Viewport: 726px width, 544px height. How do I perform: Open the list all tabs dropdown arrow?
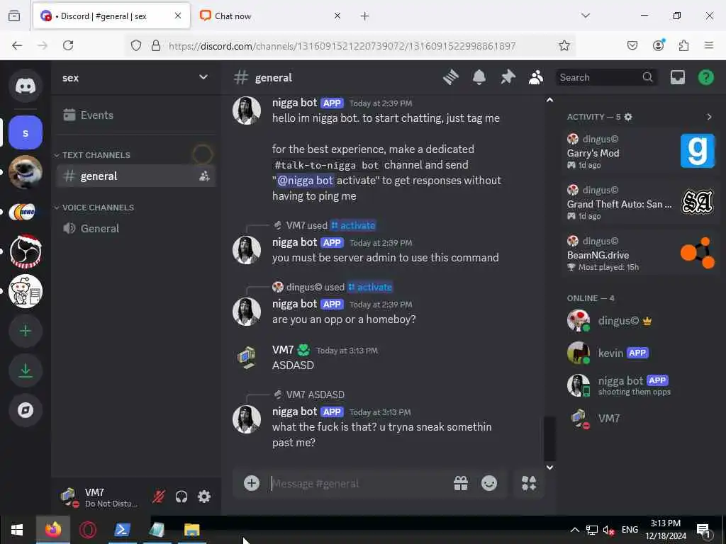point(586,16)
